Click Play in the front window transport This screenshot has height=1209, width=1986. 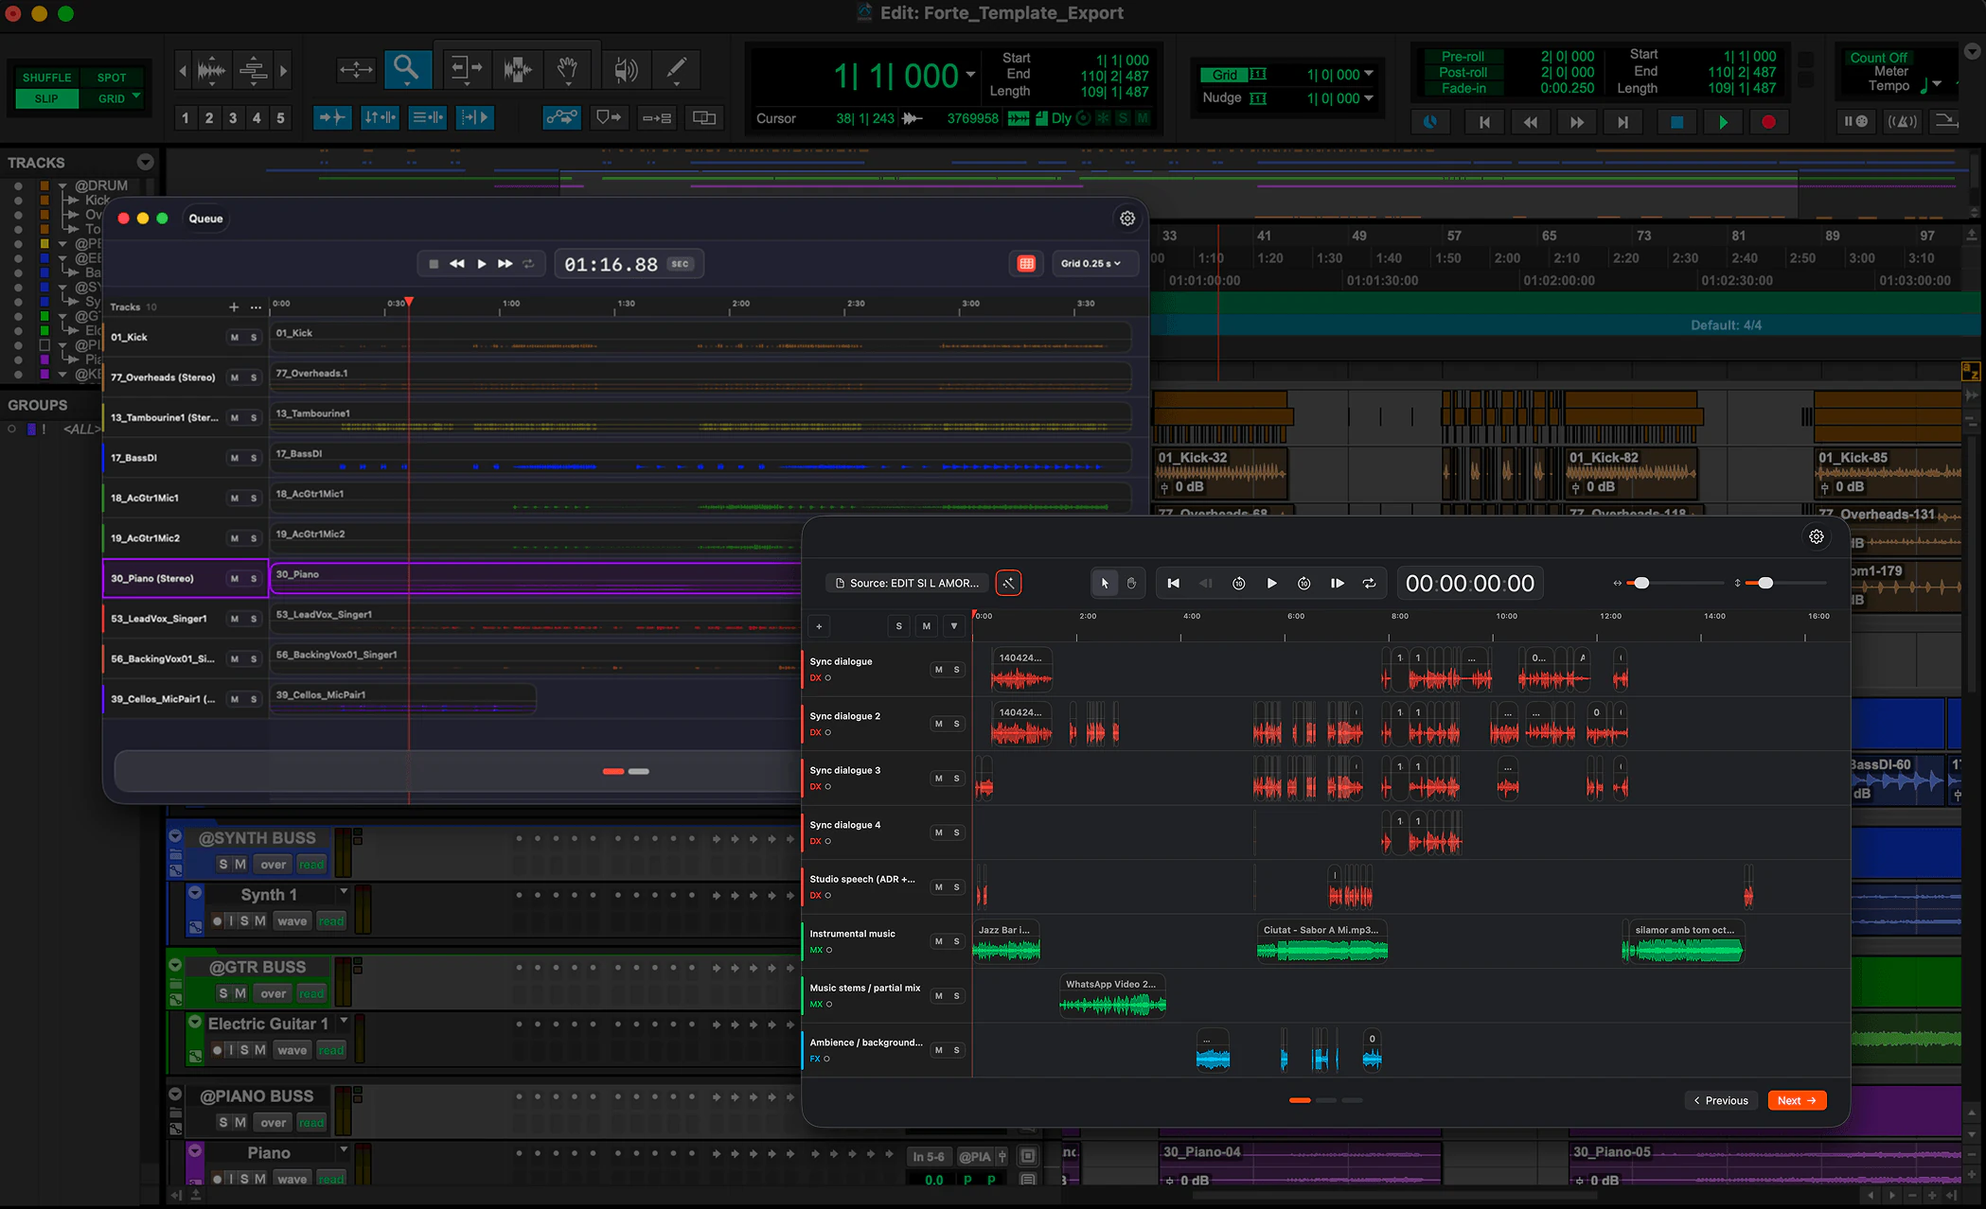click(x=1271, y=583)
